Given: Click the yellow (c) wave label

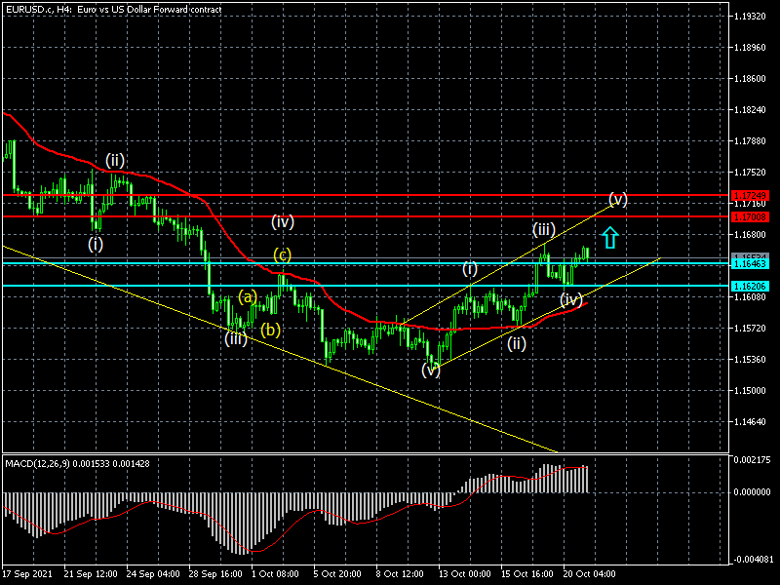Looking at the screenshot, I should (282, 255).
